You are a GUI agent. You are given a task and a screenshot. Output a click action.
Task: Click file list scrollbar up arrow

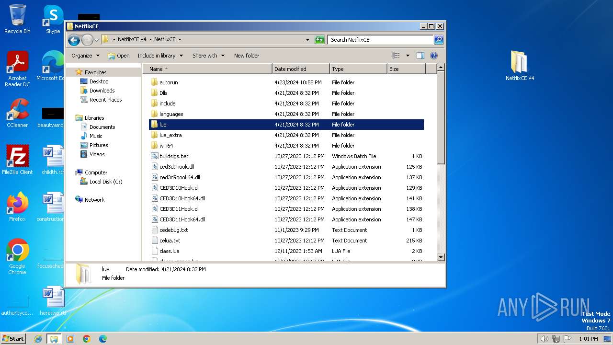441,68
